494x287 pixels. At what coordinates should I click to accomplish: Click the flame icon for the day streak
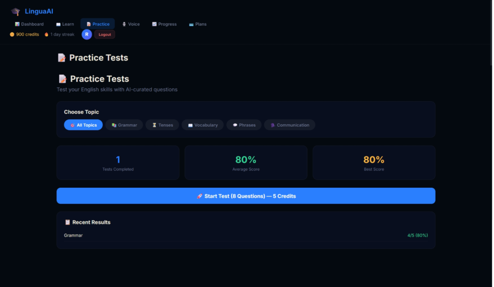46,34
